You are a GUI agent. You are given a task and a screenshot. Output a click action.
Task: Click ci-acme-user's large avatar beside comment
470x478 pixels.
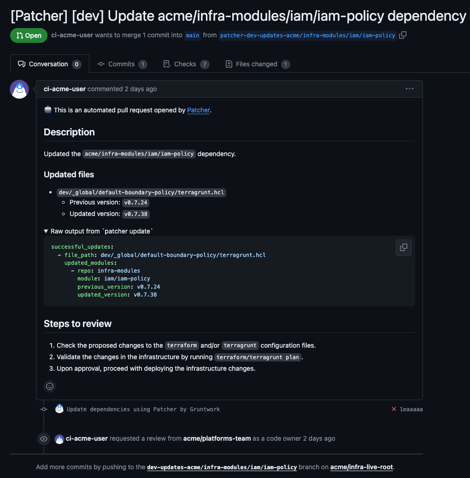coord(19,89)
